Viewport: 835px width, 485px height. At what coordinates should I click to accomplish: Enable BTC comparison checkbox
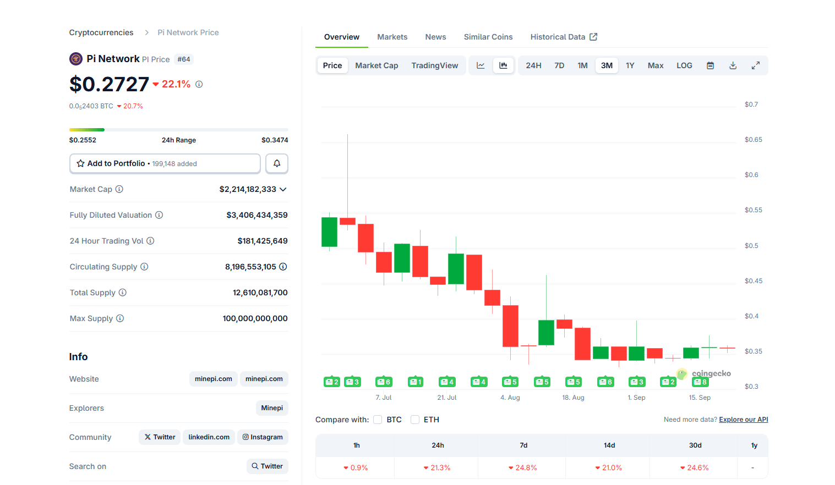tap(378, 420)
